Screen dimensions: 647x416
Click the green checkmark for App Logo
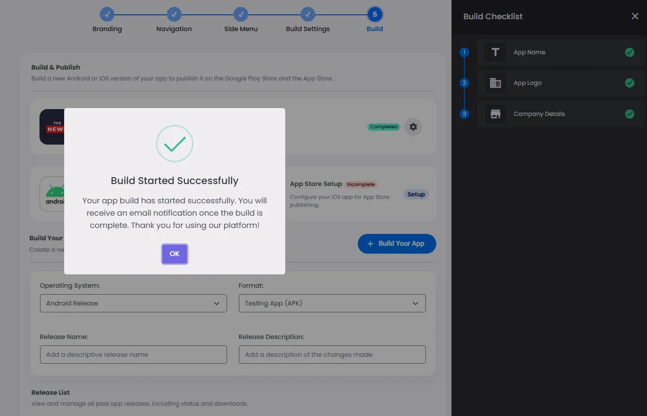tap(629, 83)
